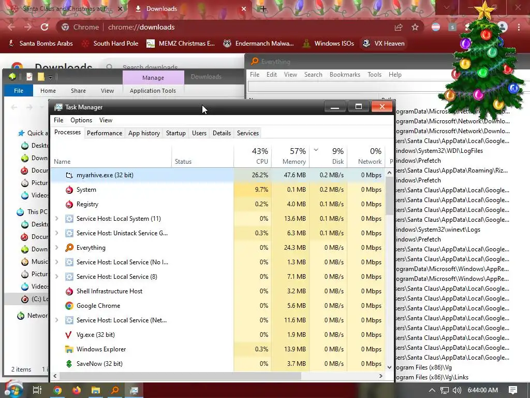Image resolution: width=530 pixels, height=398 pixels.
Task: Open Windows ISOs bookmark
Action: click(x=329, y=44)
